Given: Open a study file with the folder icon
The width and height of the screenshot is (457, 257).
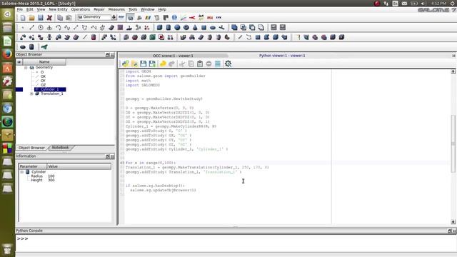Looking at the screenshot, I should pyautogui.click(x=31, y=18).
